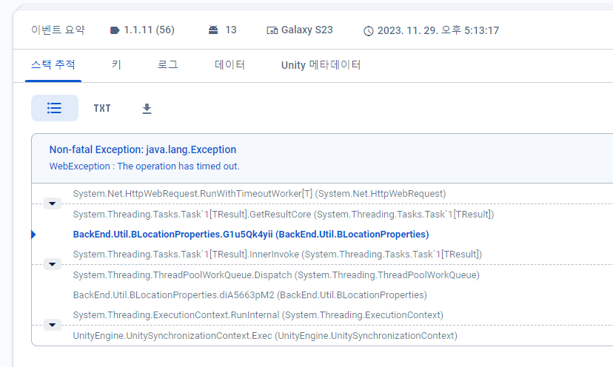Click the device icon beside Galaxy S23
The width and height of the screenshot is (613, 367).
click(272, 30)
